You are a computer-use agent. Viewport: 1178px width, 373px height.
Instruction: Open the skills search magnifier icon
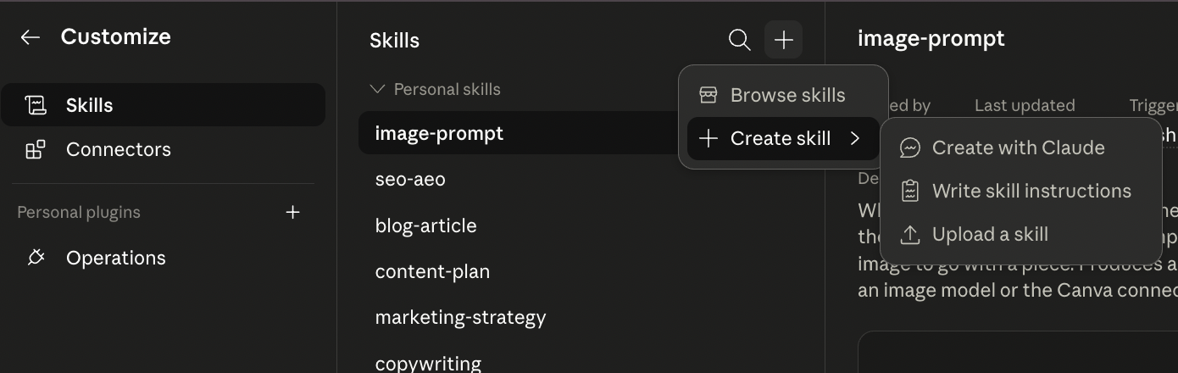tap(740, 40)
